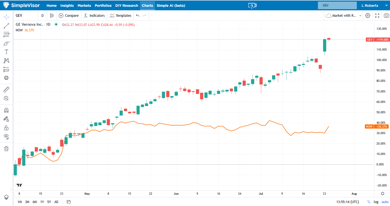Change the D interval selector
The height and width of the screenshot is (206, 390).
point(42,16)
